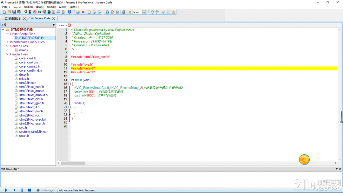Click the editor scroll right arrow
The image size is (343, 193).
(x=336, y=163)
